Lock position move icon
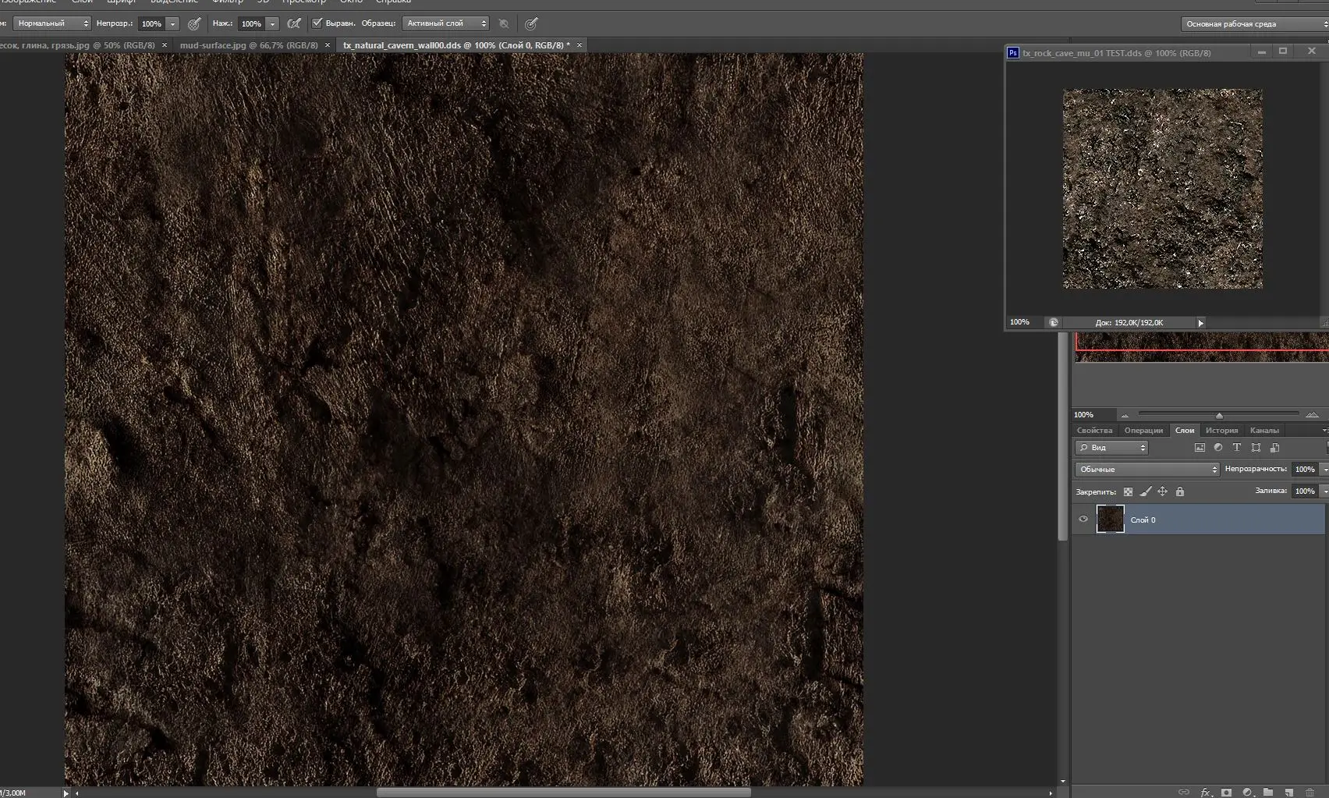Image resolution: width=1329 pixels, height=798 pixels. tap(1162, 491)
